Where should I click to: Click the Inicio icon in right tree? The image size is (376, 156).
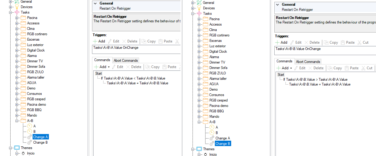click(x=205, y=154)
